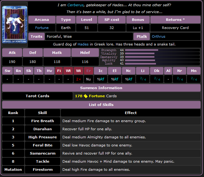Click the red 2× wind weakness value
Screen dimensions: 204x177
[x=79, y=79]
